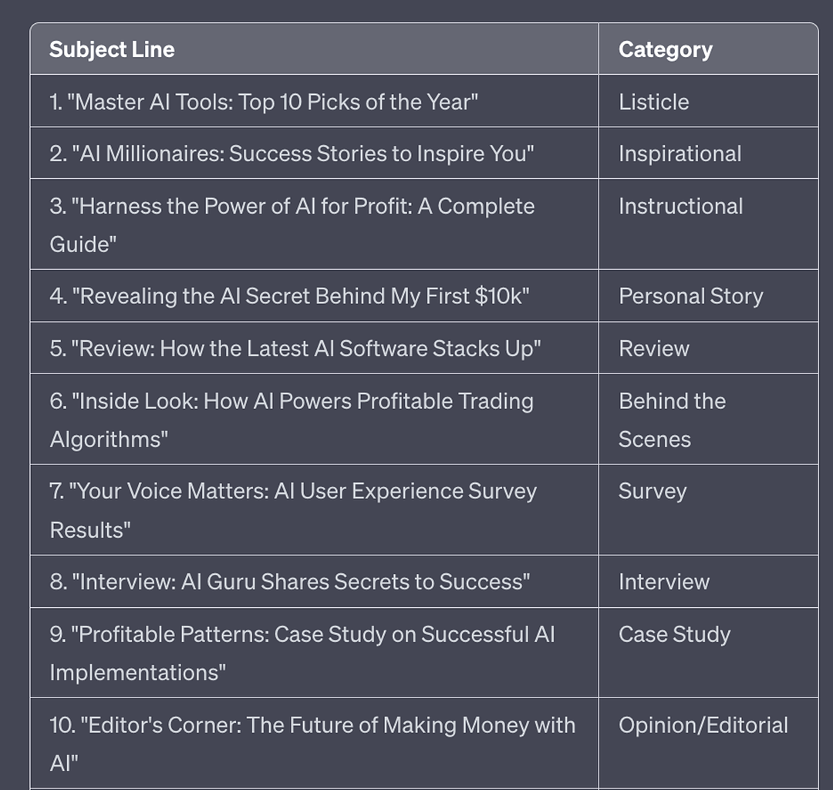
Task: Select the "Opinion/Editorial" category cell
Action: click(703, 725)
